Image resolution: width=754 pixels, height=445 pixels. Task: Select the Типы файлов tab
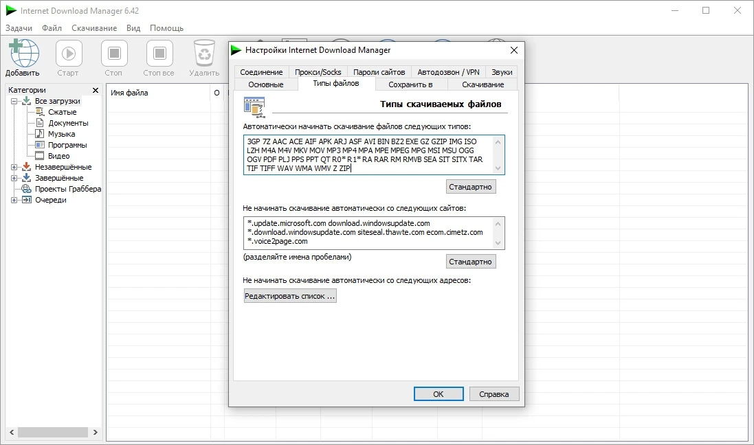(336, 84)
